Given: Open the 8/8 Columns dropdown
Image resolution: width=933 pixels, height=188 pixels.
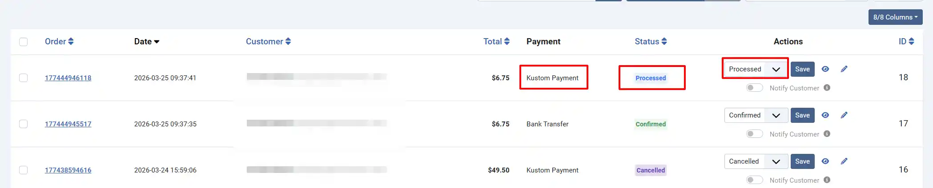Looking at the screenshot, I should 895,17.
